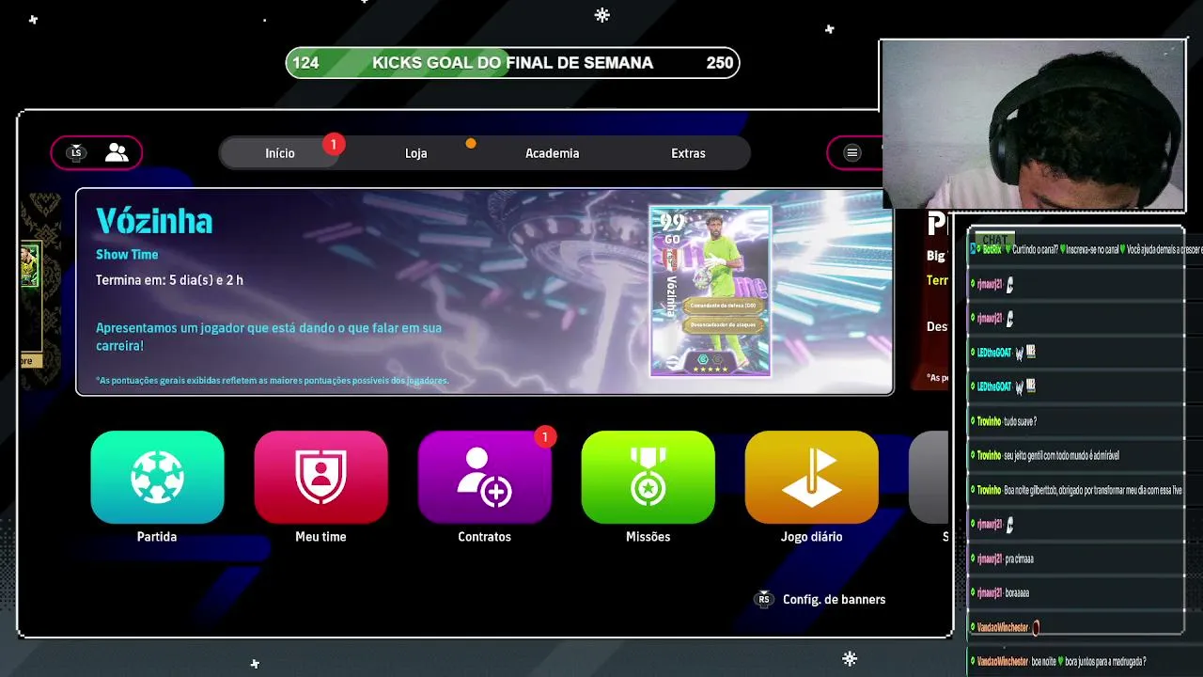Click Trovinho's 'Boa noite gilberttob' chat message
This screenshot has height=677, width=1203.
1074,490
